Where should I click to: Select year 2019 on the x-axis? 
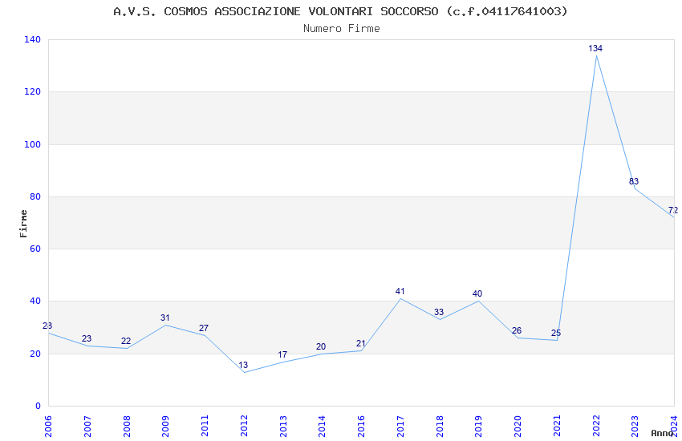tap(478, 426)
